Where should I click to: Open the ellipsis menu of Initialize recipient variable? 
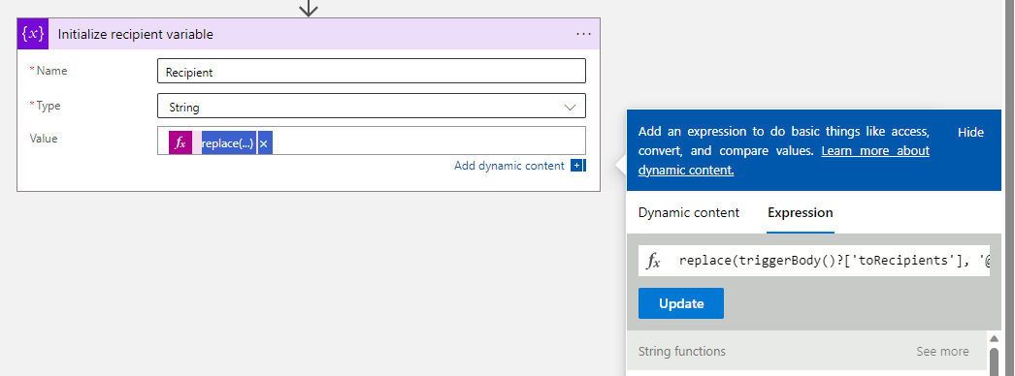[583, 34]
